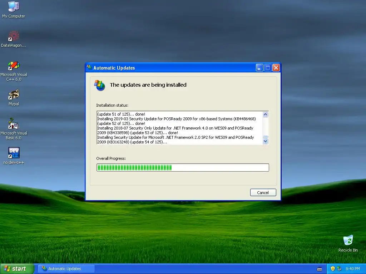The image size is (366, 274).
Task: Select the Mypal browser shortcut
Action: (14, 97)
